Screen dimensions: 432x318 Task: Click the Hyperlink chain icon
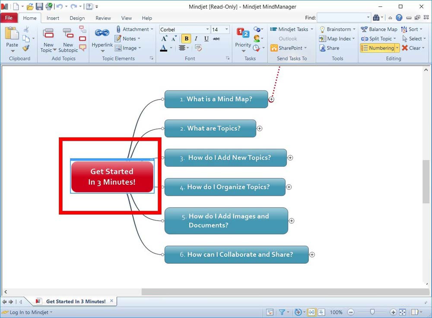coord(102,33)
